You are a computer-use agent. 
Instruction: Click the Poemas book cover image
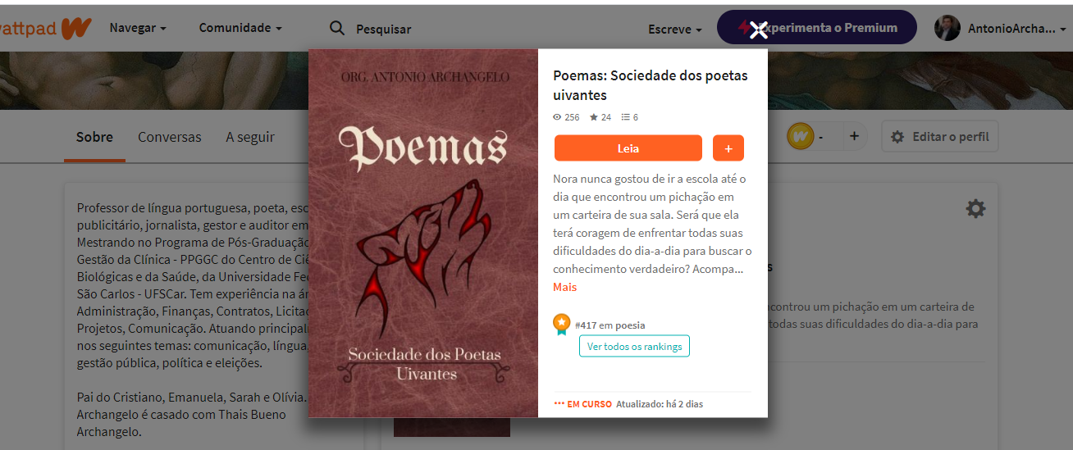pos(423,233)
